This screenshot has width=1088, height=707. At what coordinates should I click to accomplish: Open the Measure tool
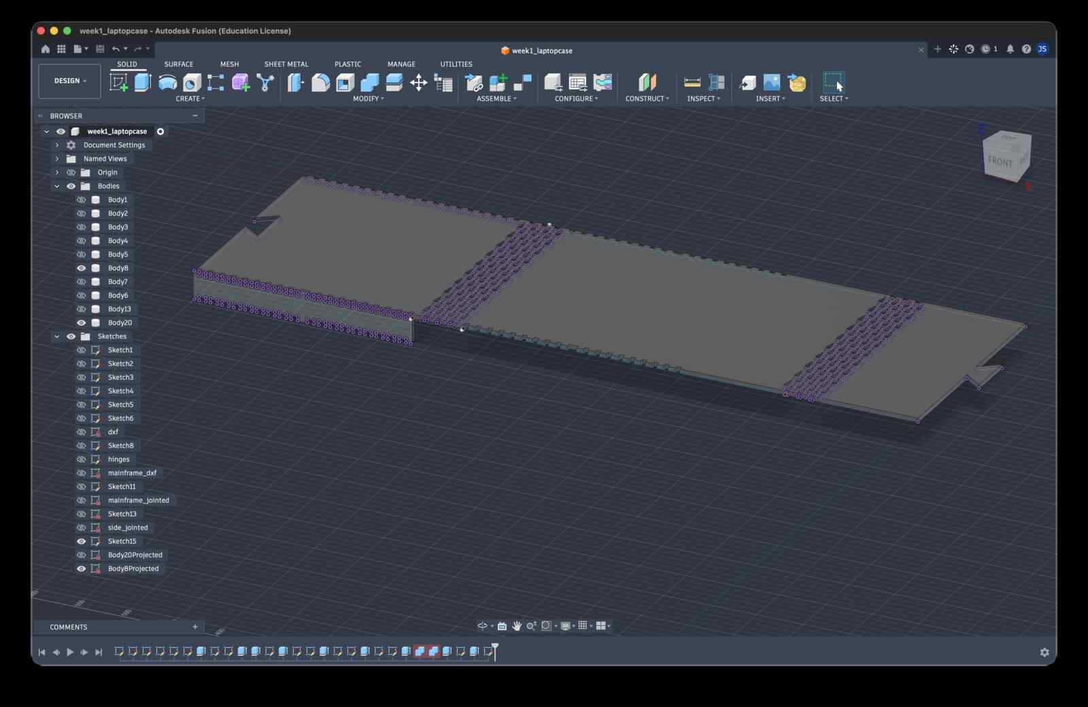pos(692,82)
